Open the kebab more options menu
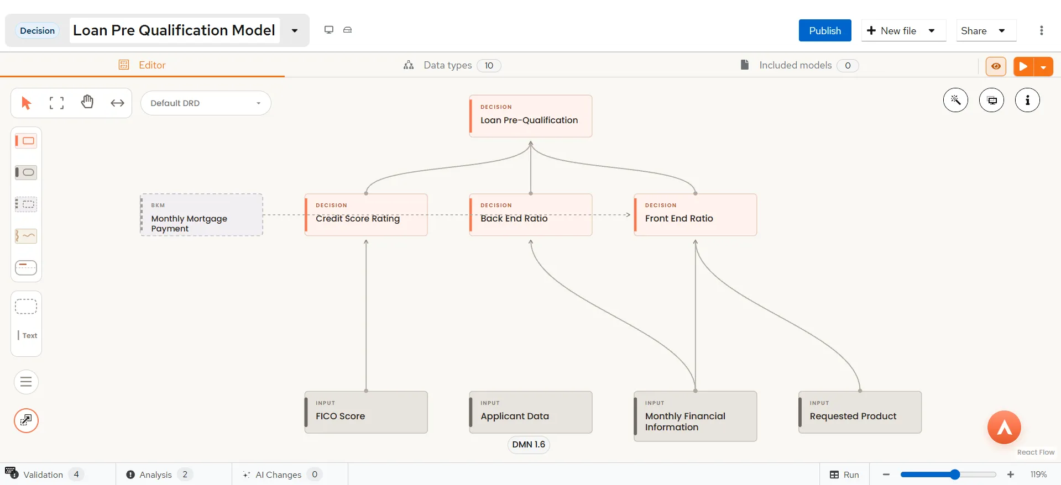 coord(1042,30)
